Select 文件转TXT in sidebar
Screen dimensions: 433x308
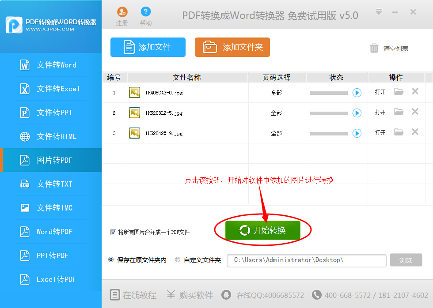51,184
